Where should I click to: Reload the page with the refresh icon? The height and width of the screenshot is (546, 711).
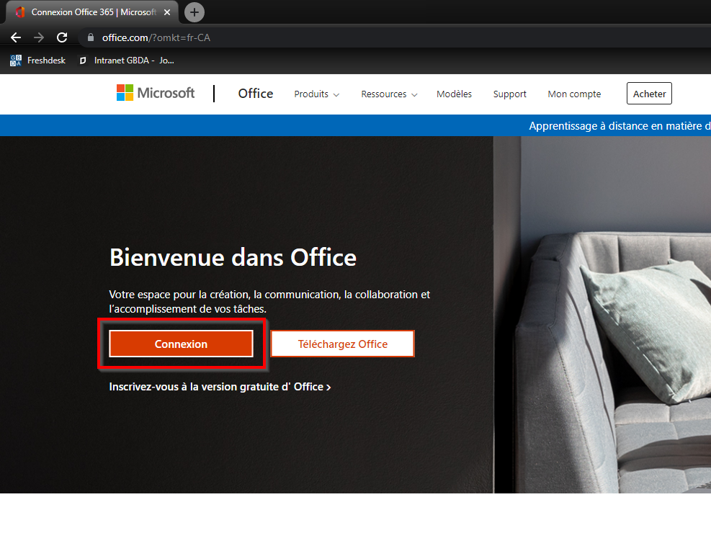[x=62, y=37]
